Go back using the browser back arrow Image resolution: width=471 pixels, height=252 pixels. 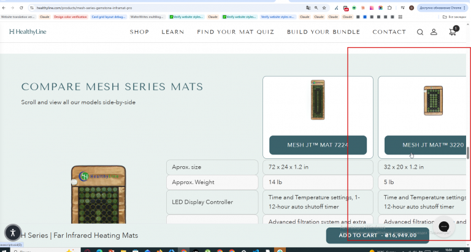click(x=4, y=8)
